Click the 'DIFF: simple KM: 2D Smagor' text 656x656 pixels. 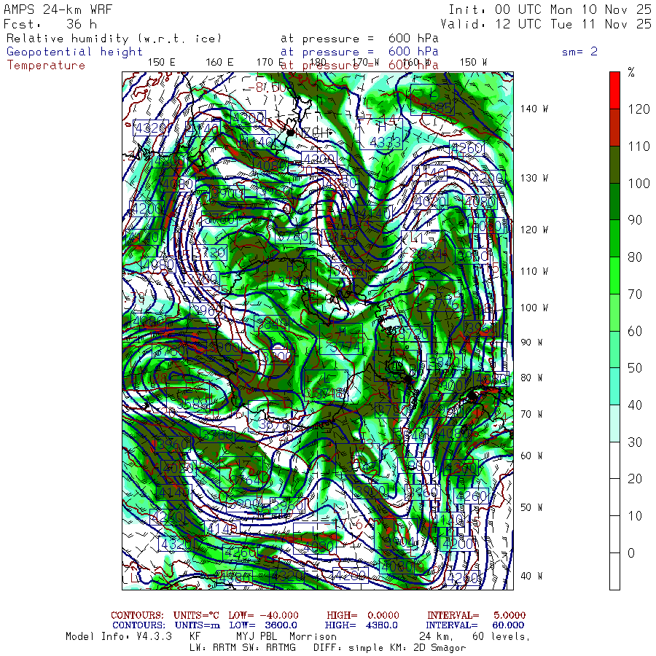coord(389,648)
